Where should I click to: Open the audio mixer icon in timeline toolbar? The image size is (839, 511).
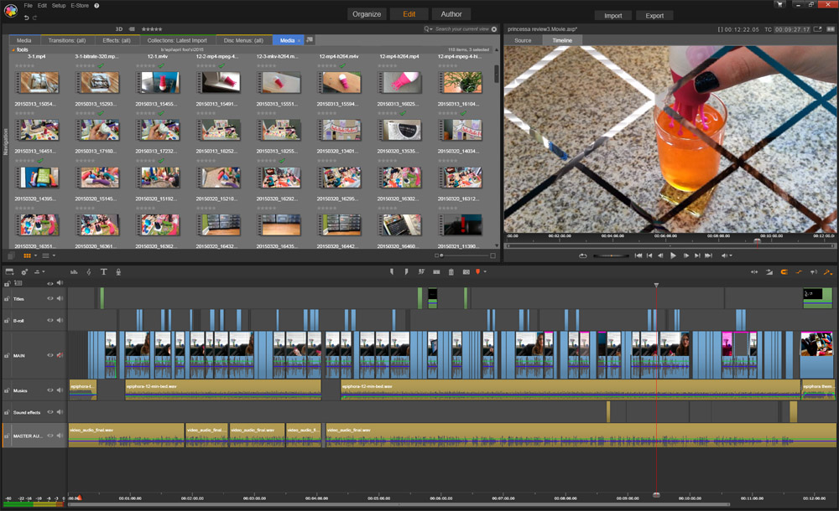click(74, 272)
